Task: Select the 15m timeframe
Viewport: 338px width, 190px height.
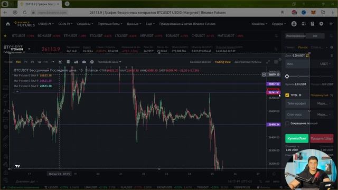Action: click(x=18, y=62)
